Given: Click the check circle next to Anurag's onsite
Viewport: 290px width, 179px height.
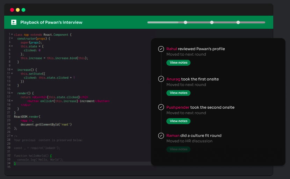Looking at the screenshot, I should [161, 79].
